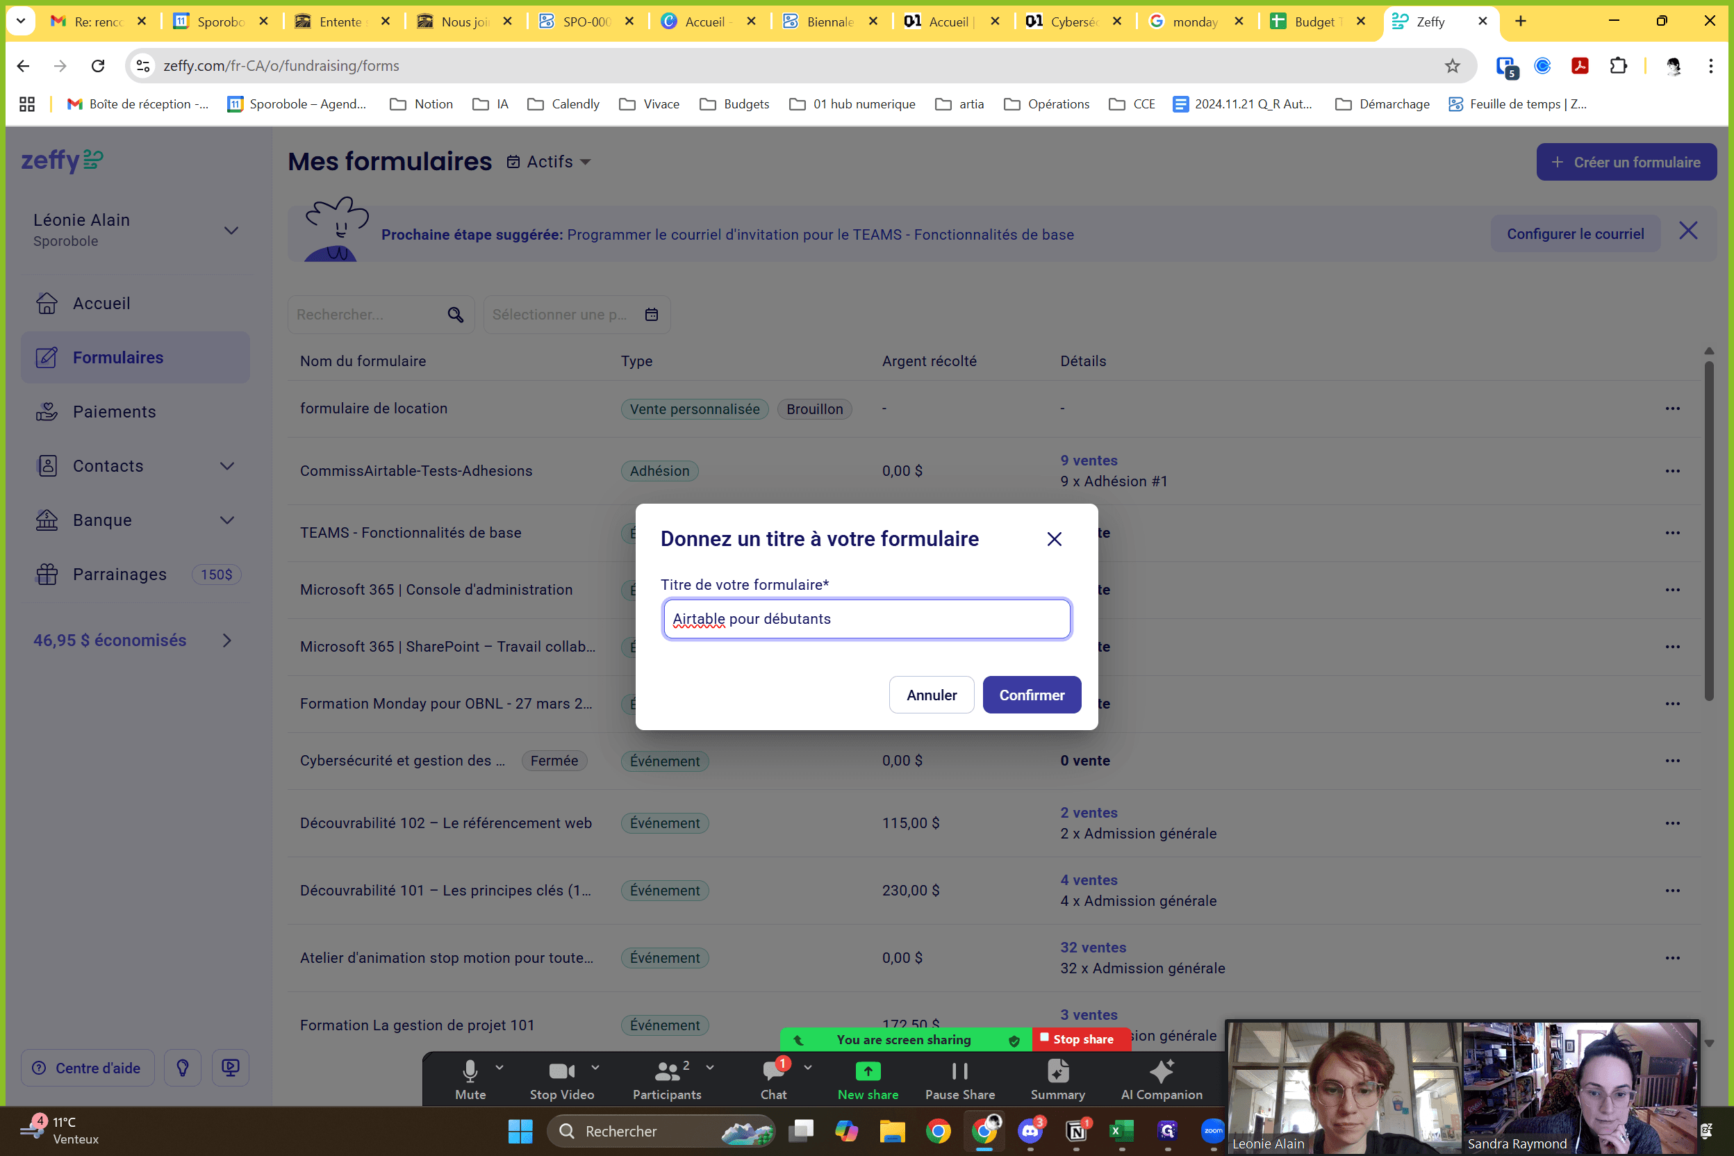This screenshot has width=1734, height=1156.
Task: Dismiss the suggested next step banner
Action: click(x=1688, y=231)
